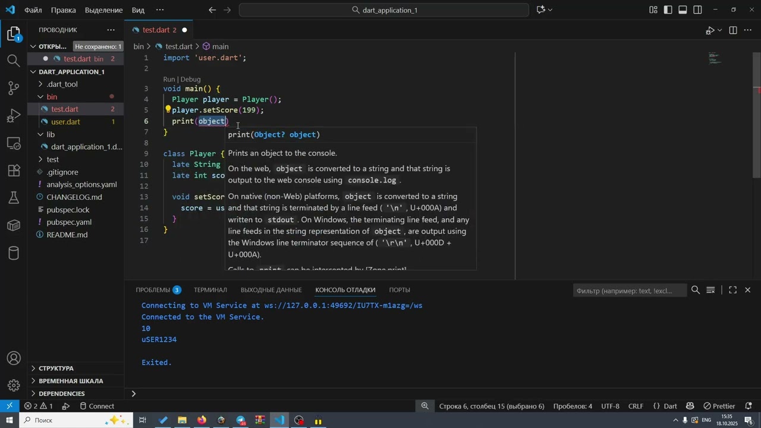Click the Run CodeLens link above main

[169, 80]
